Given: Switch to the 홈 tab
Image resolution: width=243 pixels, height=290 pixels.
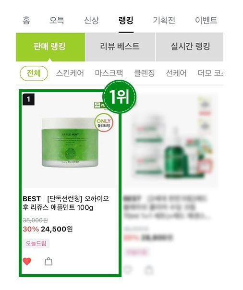Looking at the screenshot, I should (x=26, y=20).
